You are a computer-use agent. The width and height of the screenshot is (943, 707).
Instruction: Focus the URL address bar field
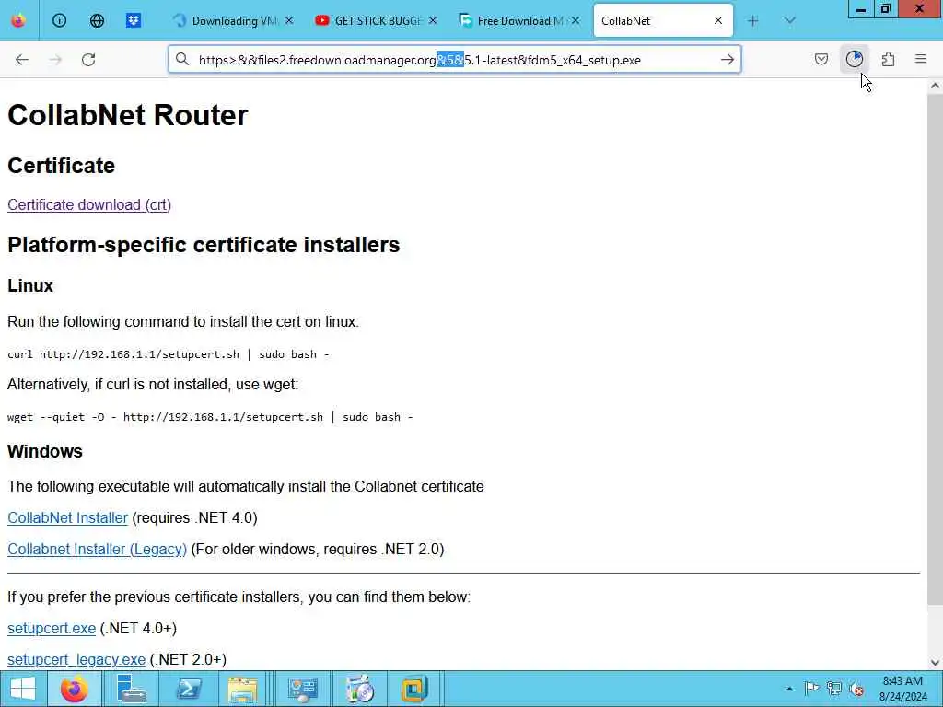point(454,60)
